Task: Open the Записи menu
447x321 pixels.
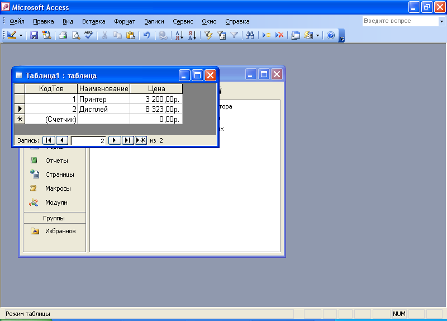Action: [x=154, y=21]
